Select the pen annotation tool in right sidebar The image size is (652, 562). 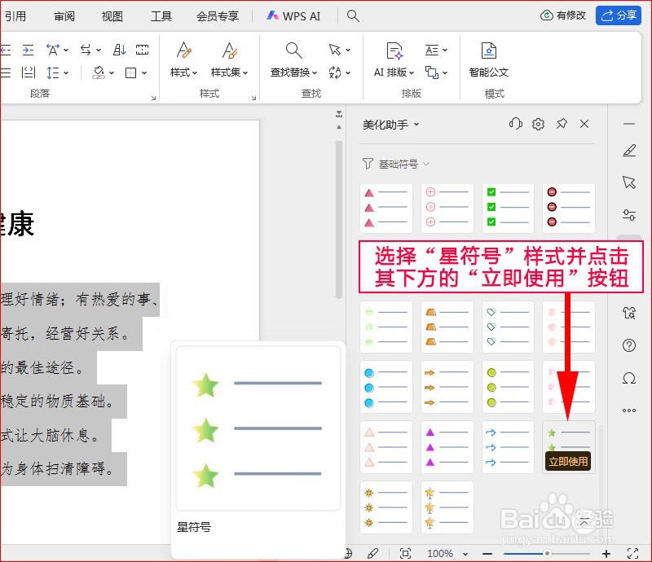[x=629, y=151]
